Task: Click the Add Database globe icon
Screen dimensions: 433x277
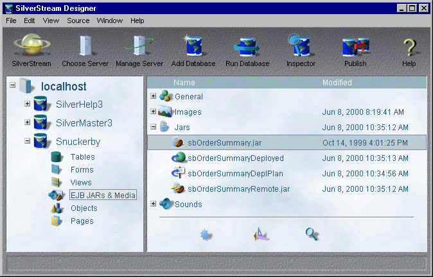Action: [193, 46]
